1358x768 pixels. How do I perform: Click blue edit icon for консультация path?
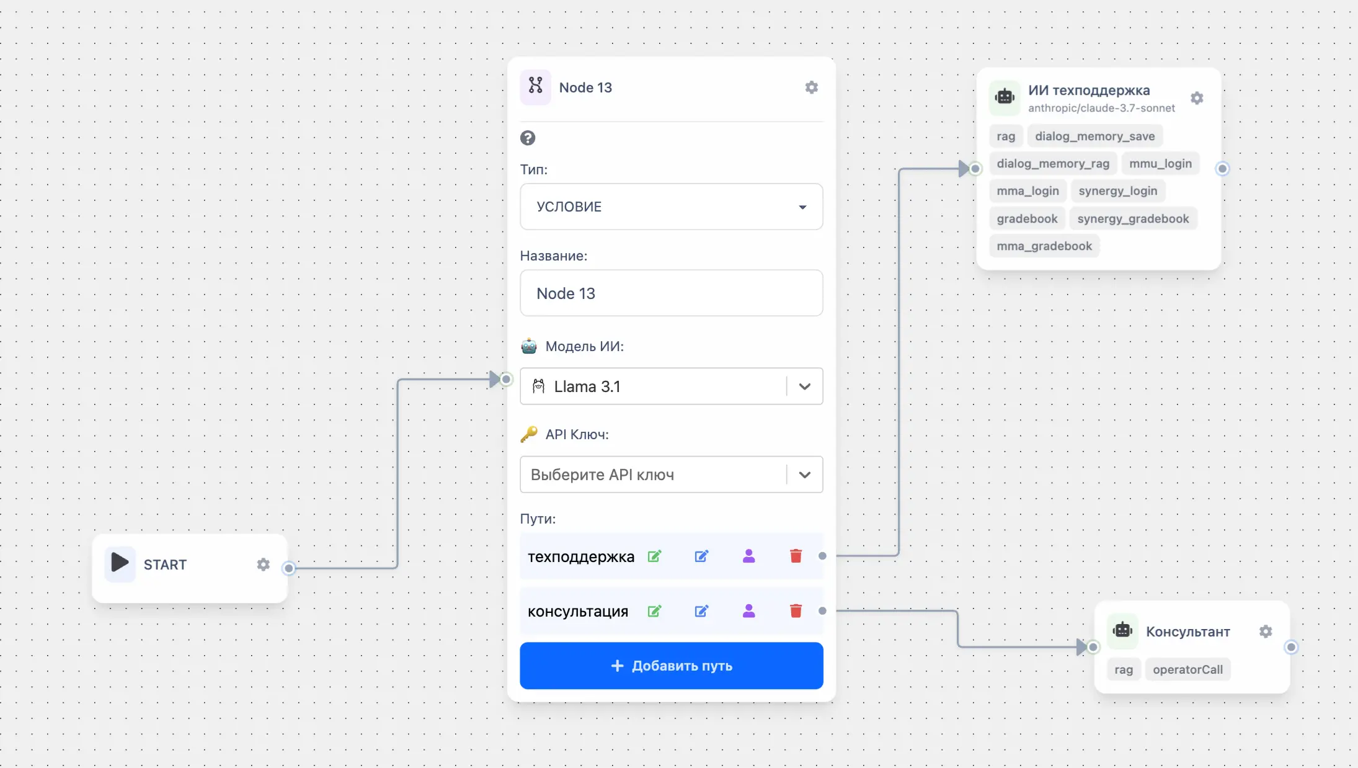pos(701,611)
